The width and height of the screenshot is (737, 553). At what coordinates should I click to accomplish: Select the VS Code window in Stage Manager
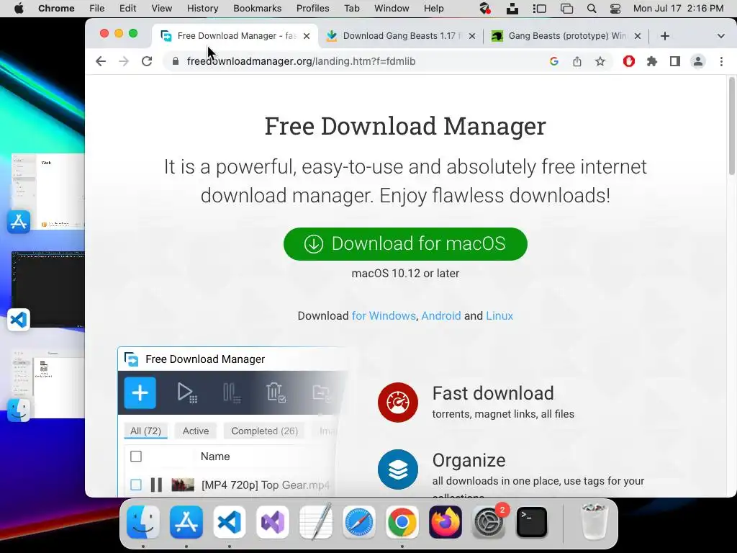pos(48,289)
